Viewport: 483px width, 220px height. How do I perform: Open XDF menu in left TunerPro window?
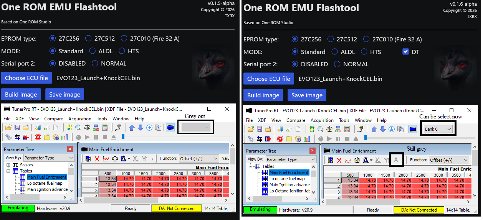point(20,119)
